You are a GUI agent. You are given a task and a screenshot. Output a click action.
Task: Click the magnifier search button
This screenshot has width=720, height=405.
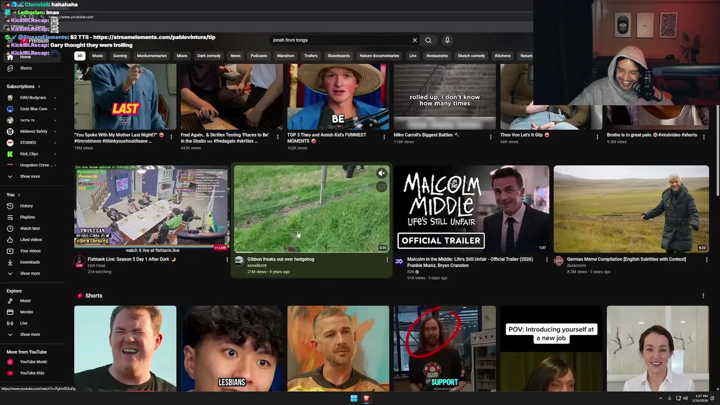pyautogui.click(x=428, y=40)
